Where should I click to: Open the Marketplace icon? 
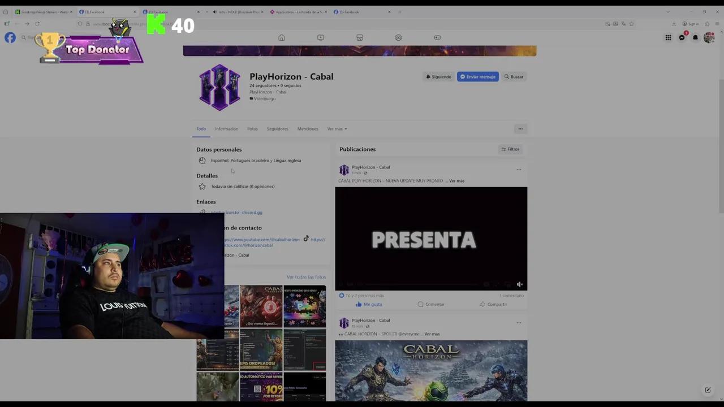coord(359,37)
